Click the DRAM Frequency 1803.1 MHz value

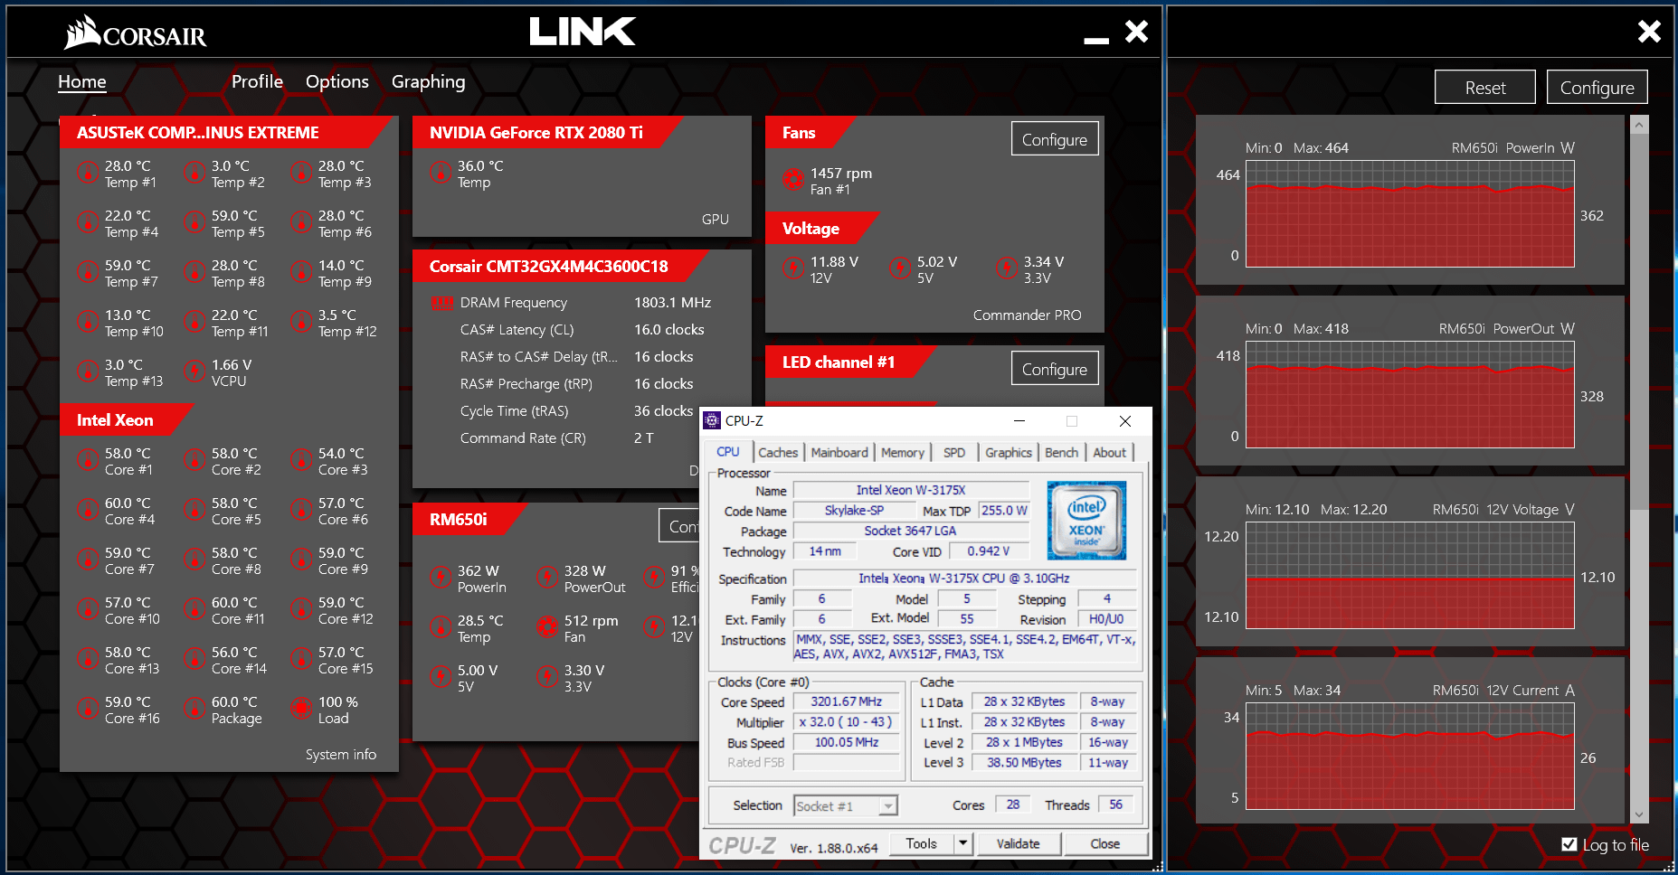[672, 303]
